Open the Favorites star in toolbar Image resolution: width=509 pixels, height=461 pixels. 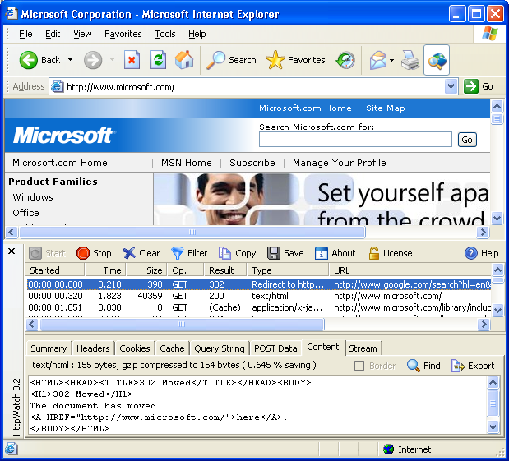pyautogui.click(x=295, y=60)
